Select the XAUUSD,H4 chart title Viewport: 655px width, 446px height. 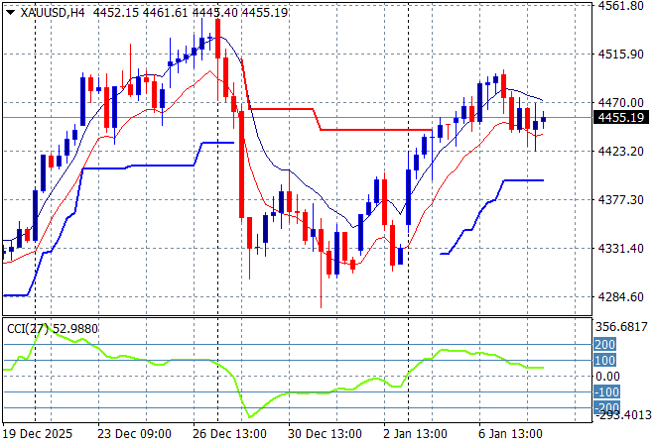click(x=48, y=11)
